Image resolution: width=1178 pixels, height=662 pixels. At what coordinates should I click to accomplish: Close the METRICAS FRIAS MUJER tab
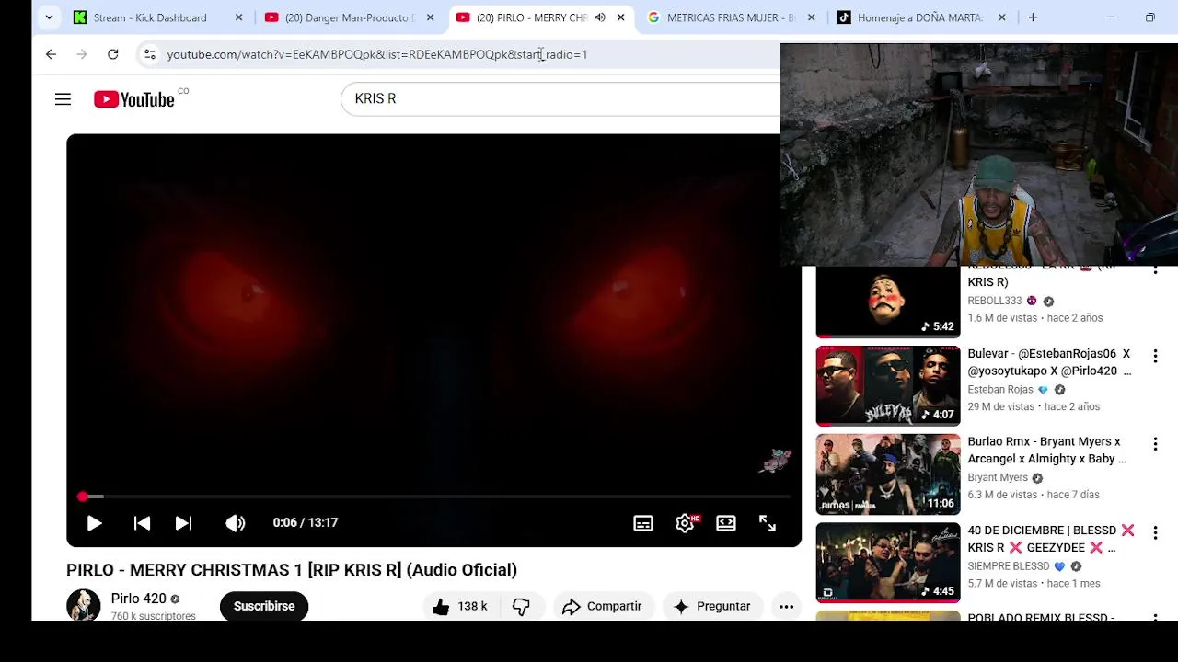[x=812, y=17]
